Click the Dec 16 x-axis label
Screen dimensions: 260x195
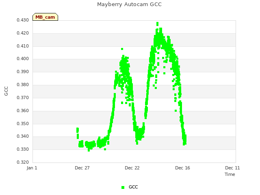tap(182, 168)
